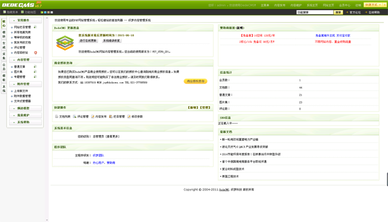Open latest document 表面工程技术
This screenshot has width=388, height=222.
[x=230, y=176]
